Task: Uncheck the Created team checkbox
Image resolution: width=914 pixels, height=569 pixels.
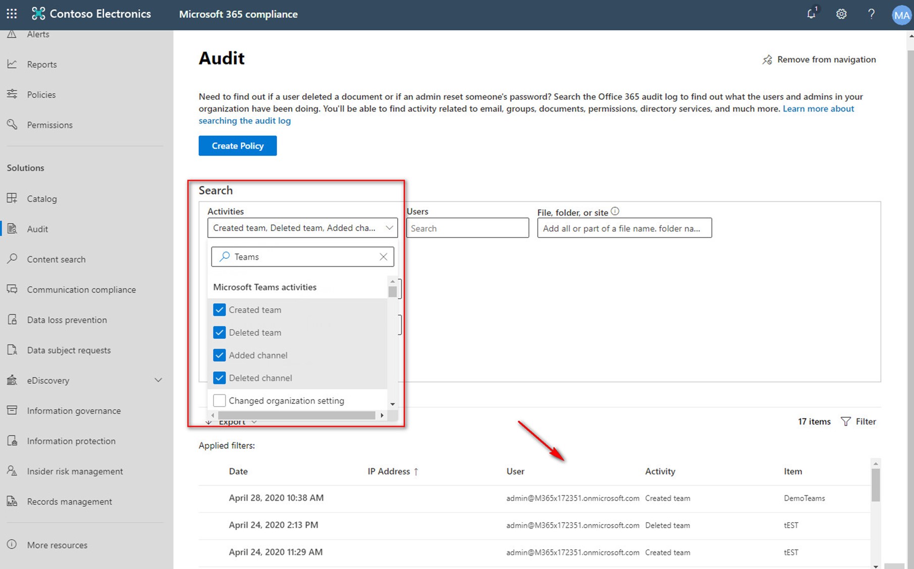Action: coord(220,310)
